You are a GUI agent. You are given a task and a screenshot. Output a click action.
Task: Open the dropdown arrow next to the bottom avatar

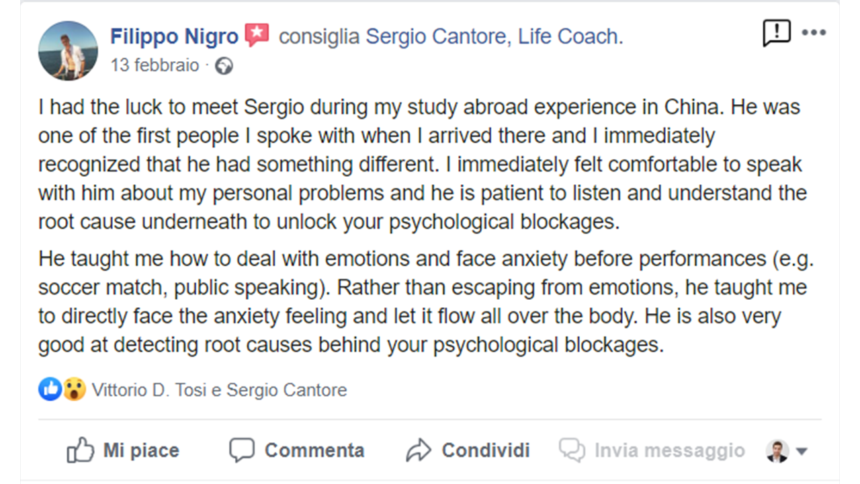click(800, 452)
